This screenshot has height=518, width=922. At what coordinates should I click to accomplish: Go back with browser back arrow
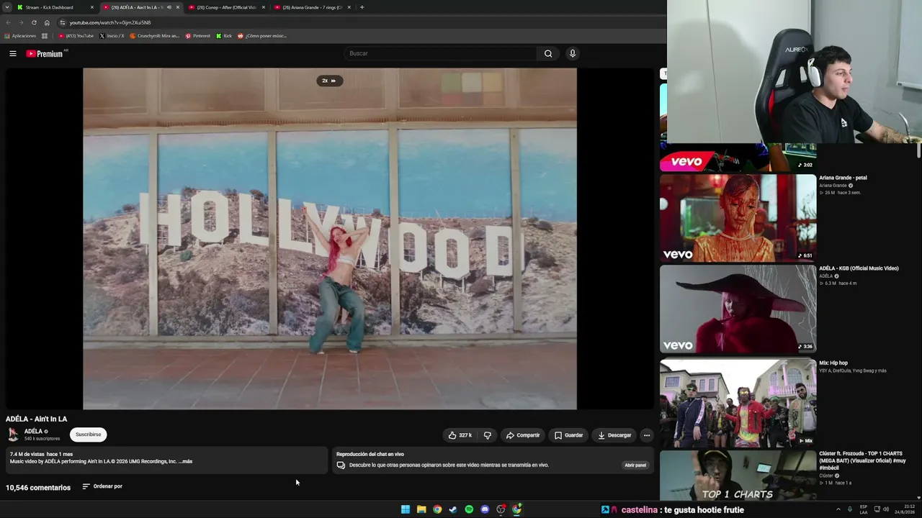point(8,22)
